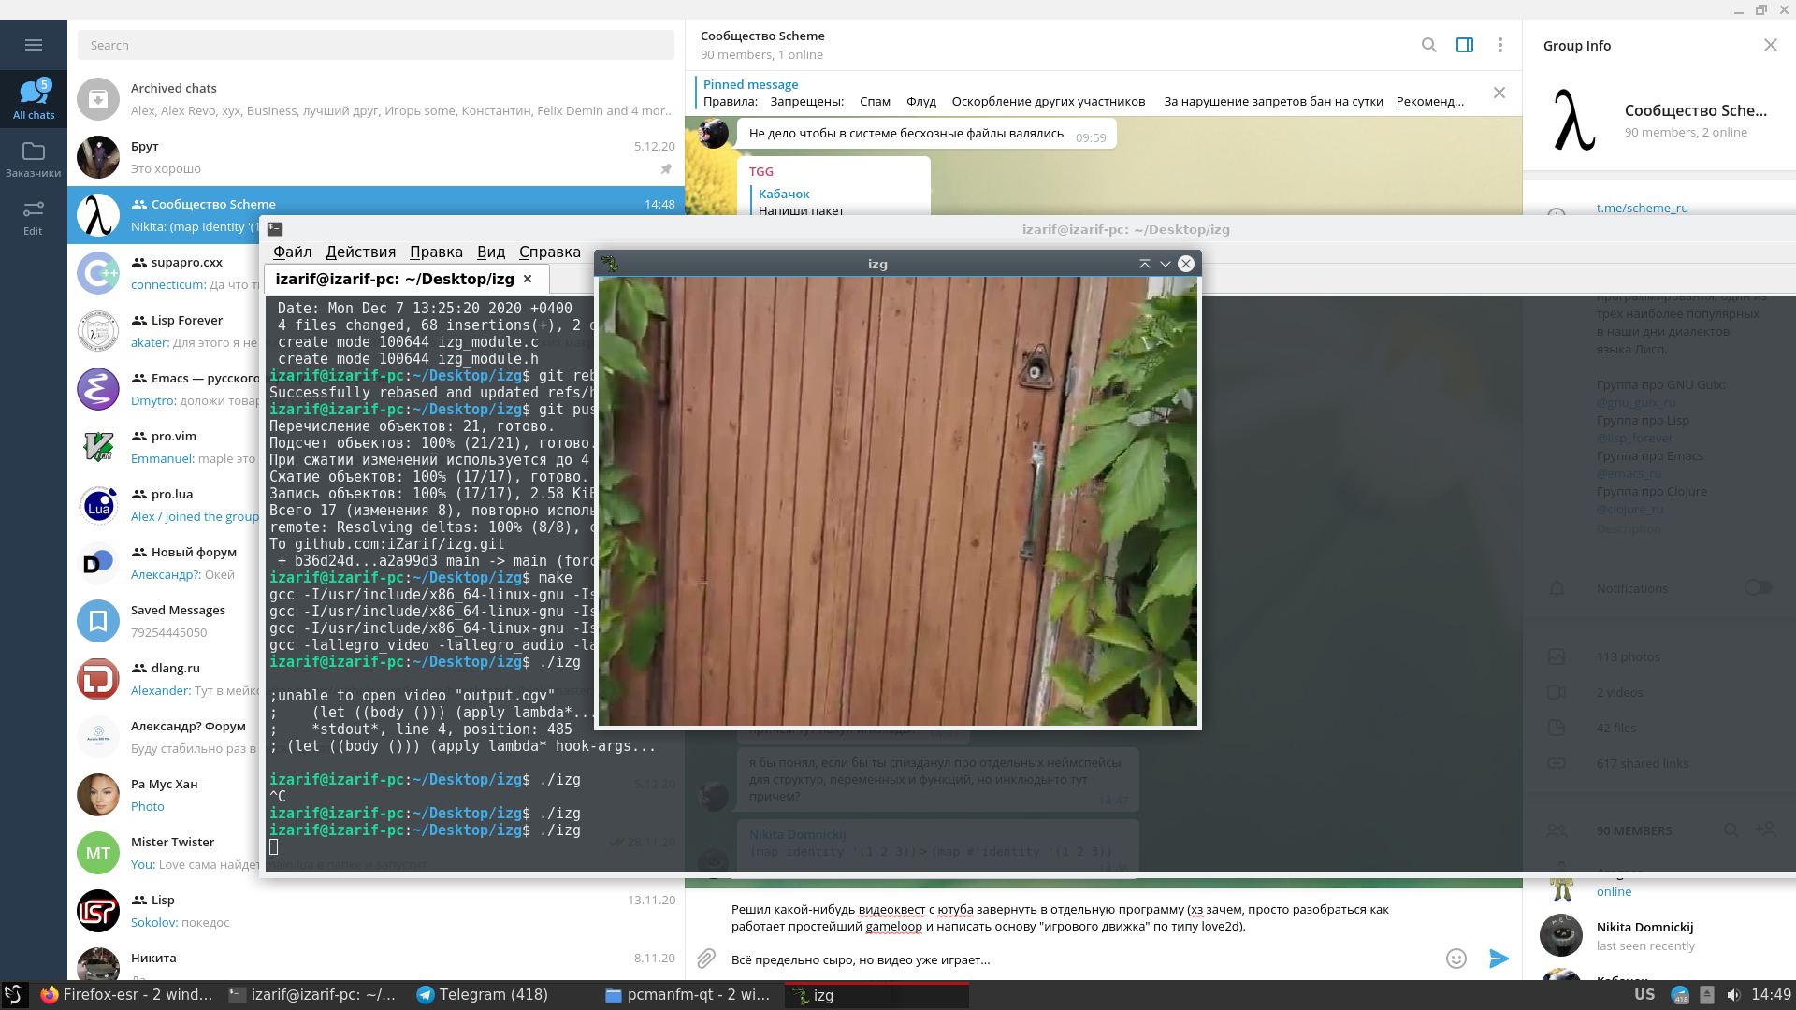The image size is (1796, 1010).
Task: Open terminal Файл menu
Action: (x=292, y=252)
